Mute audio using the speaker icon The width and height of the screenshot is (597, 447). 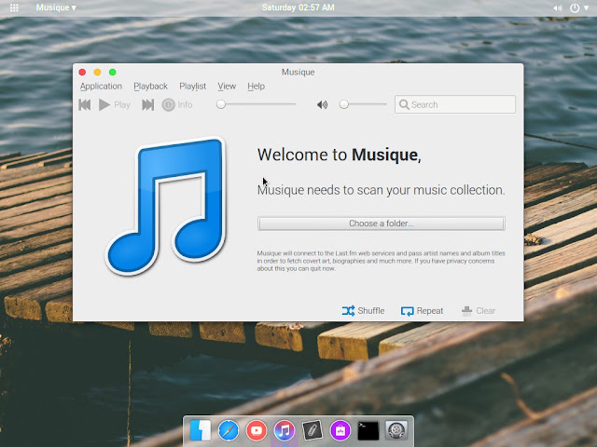tap(322, 104)
